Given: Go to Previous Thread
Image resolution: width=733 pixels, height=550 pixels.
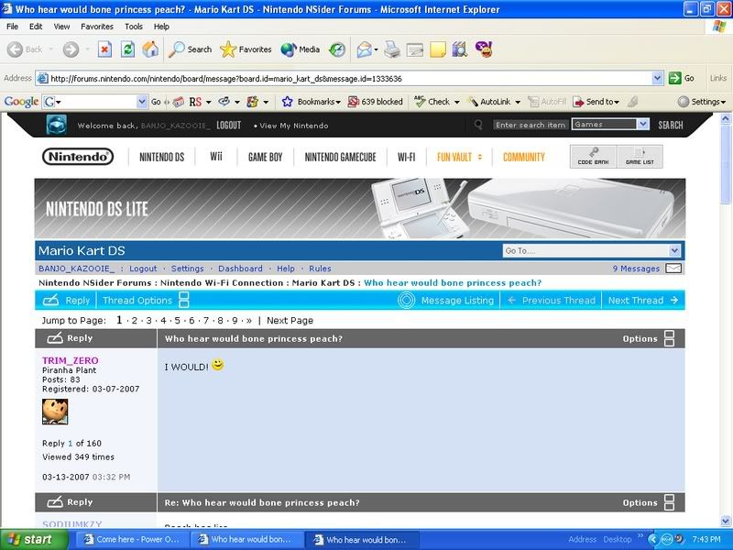Looking at the screenshot, I should [552, 301].
